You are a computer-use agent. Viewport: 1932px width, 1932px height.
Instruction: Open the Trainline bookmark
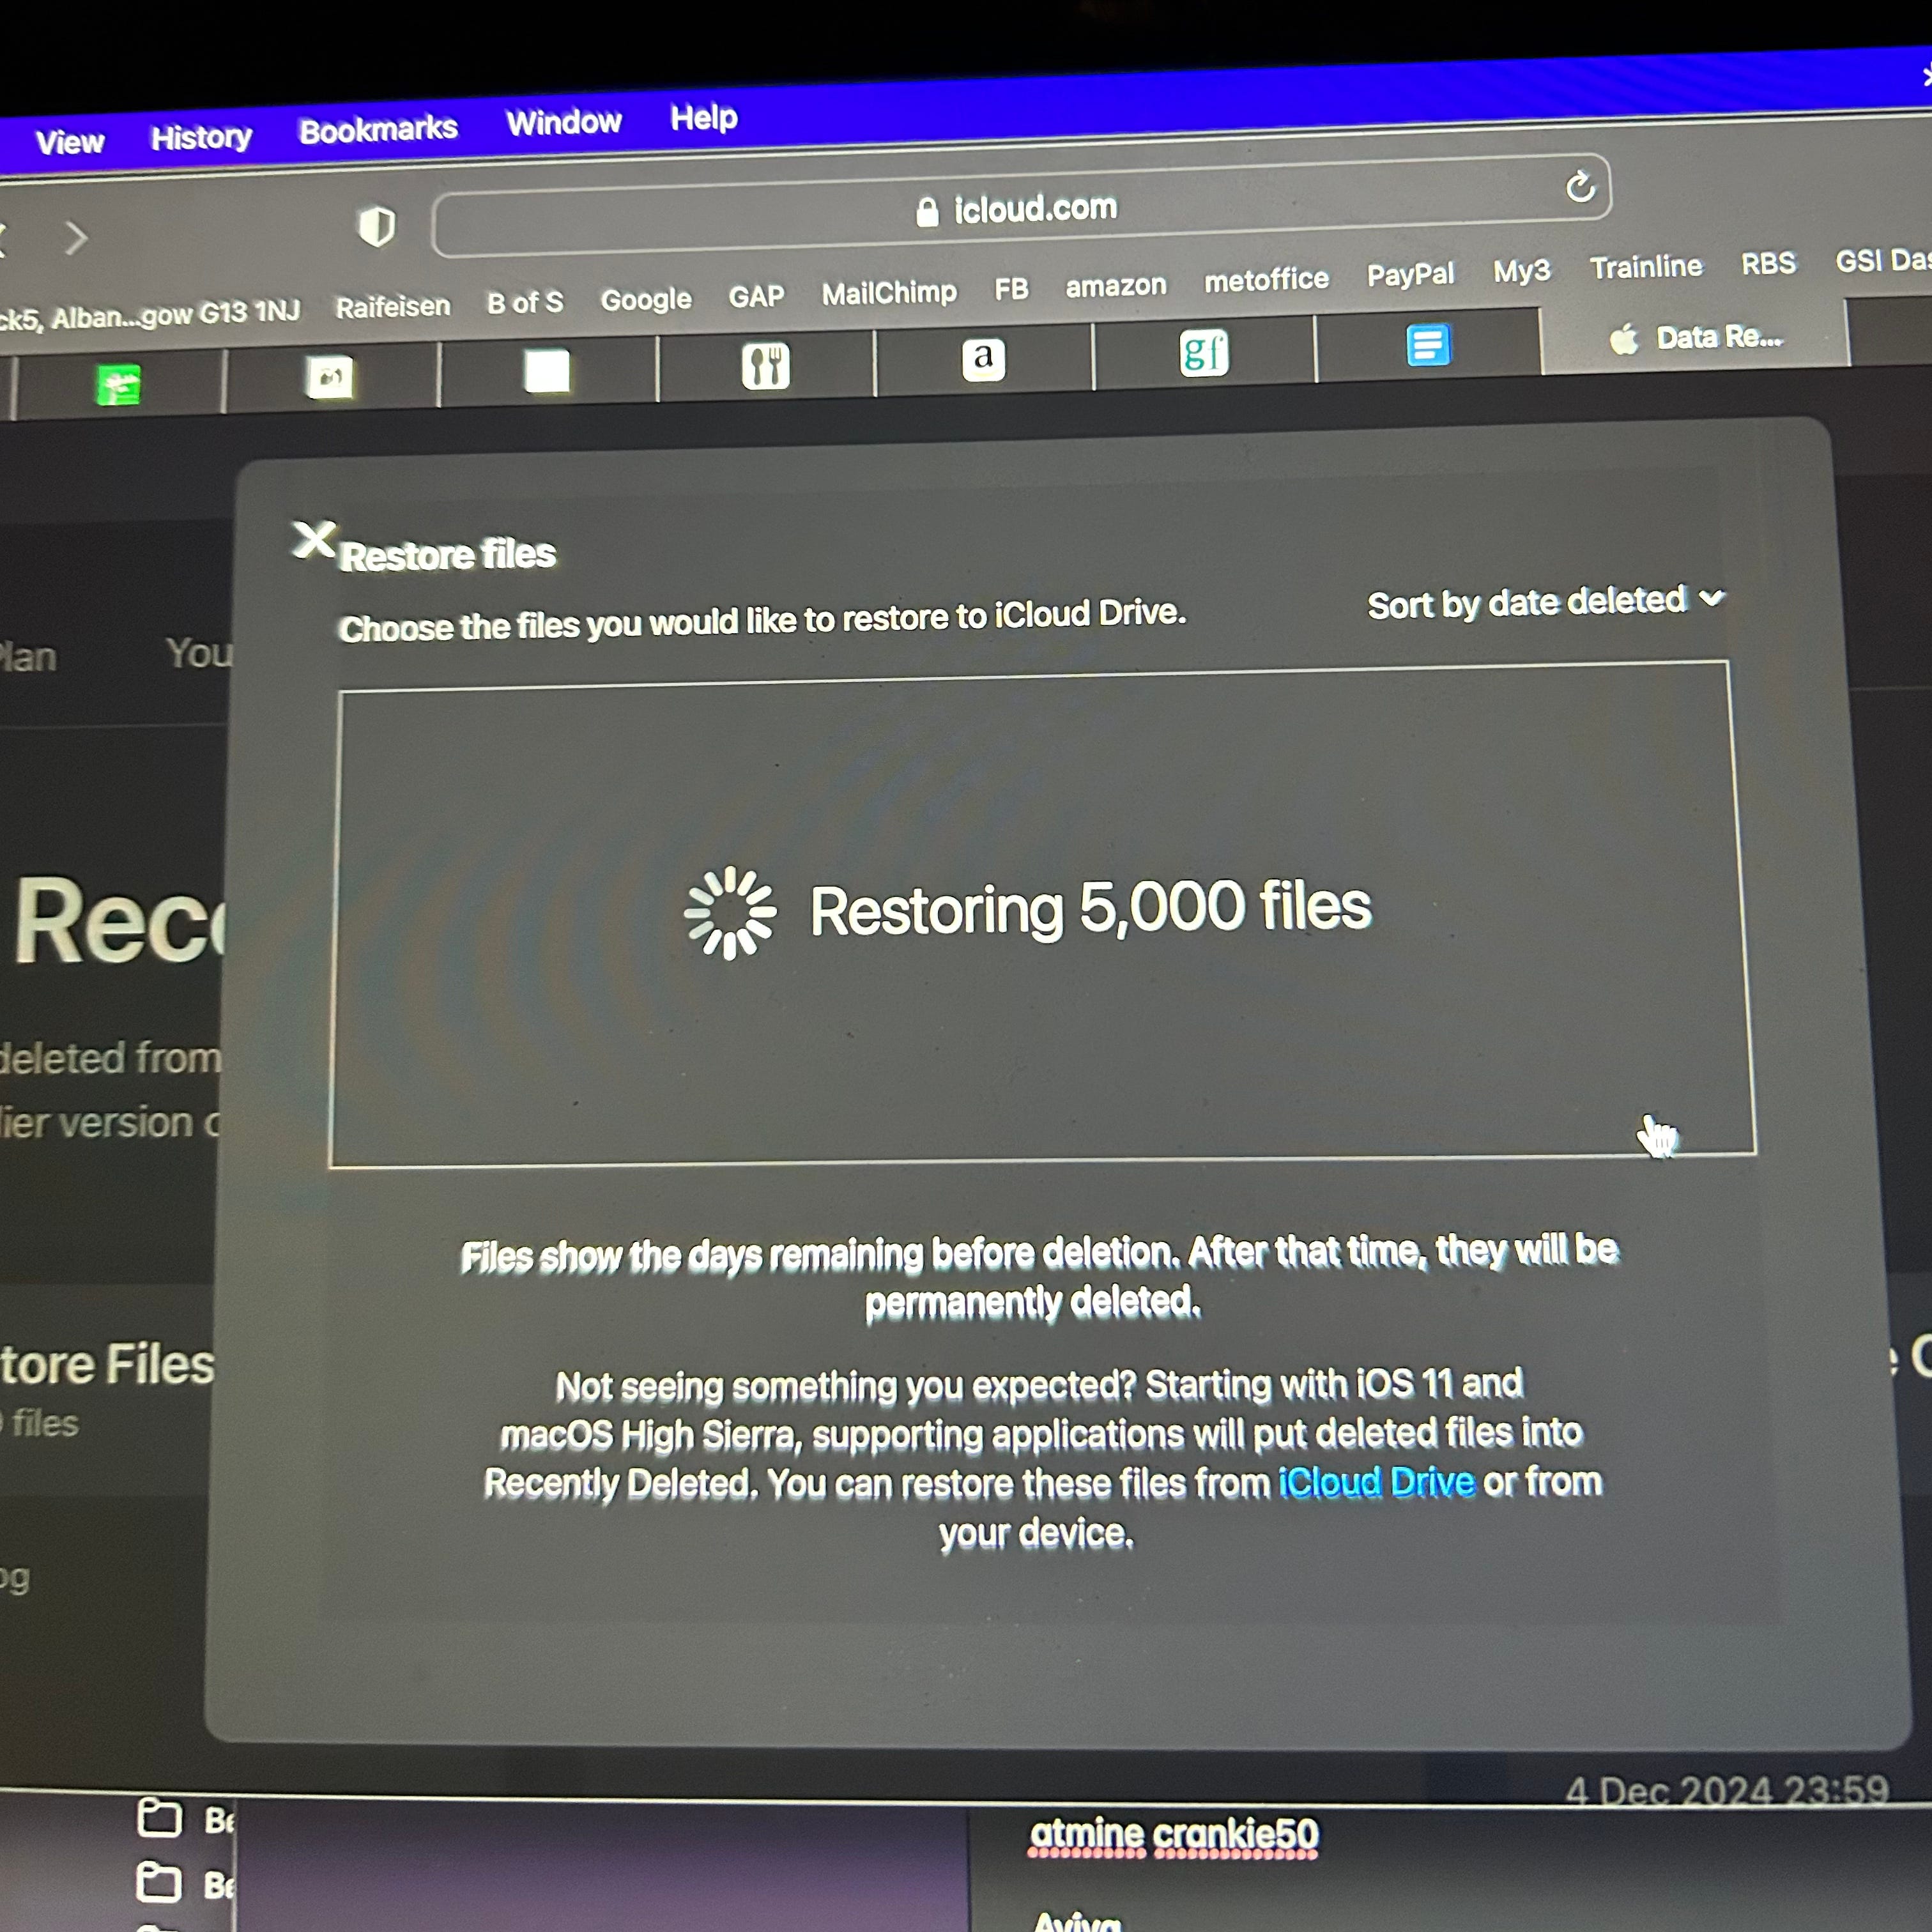point(1646,267)
